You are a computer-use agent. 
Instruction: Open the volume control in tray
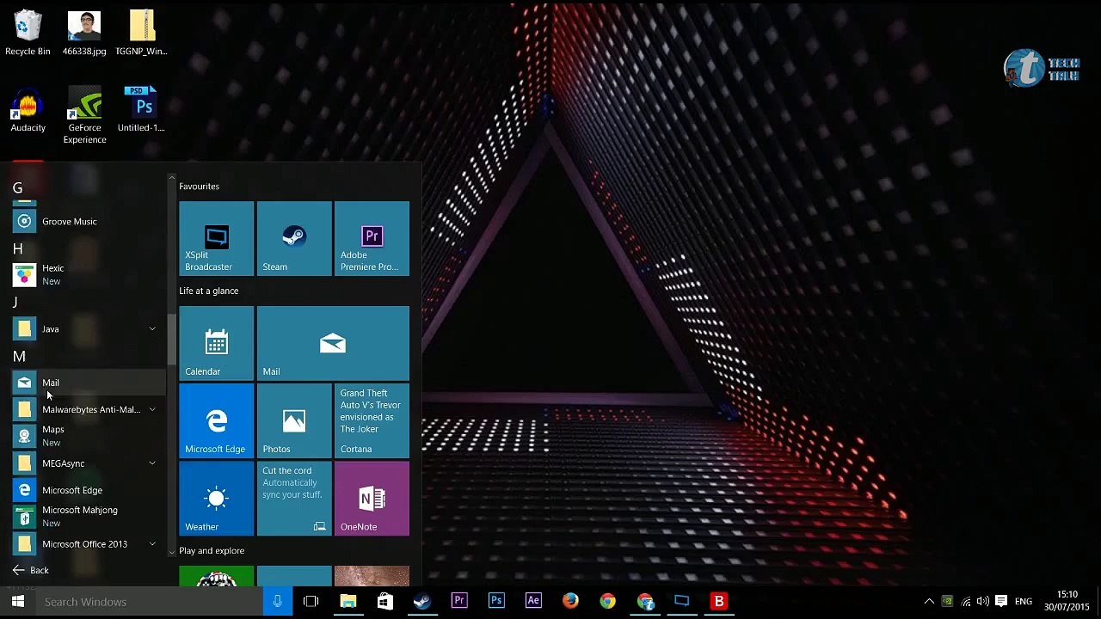pyautogui.click(x=983, y=602)
